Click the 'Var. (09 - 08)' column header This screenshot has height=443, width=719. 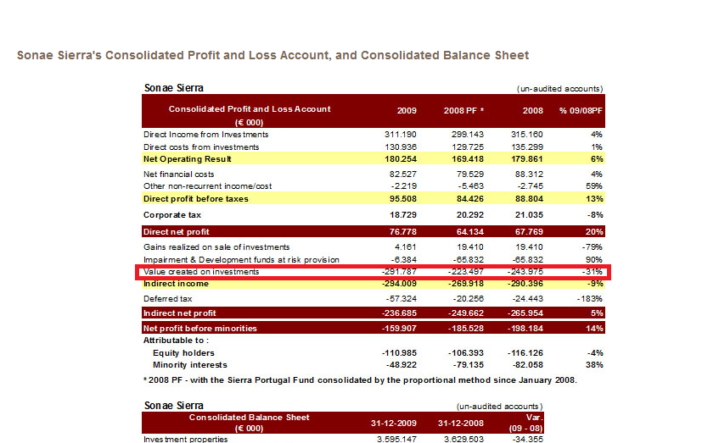pyautogui.click(x=526, y=423)
